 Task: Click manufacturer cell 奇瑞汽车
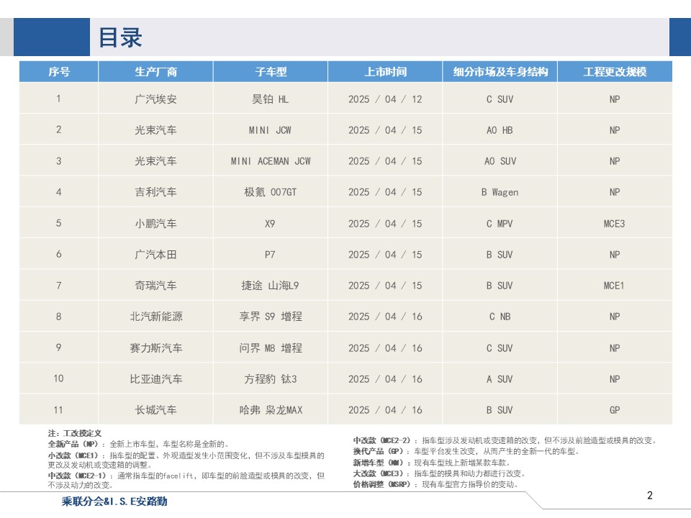(155, 286)
